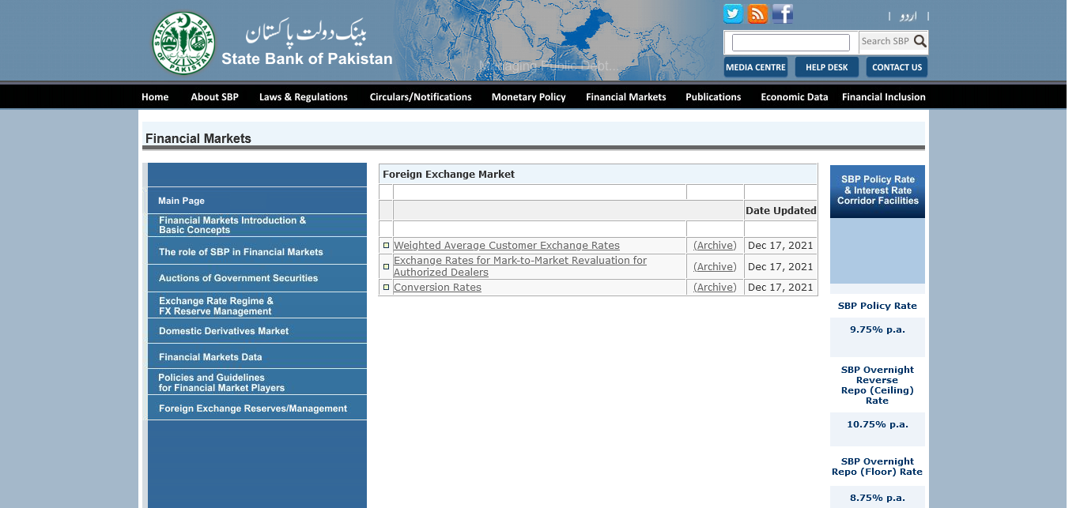Click bullet icon beside Conversion Rates
This screenshot has width=1080, height=508.
386,288
